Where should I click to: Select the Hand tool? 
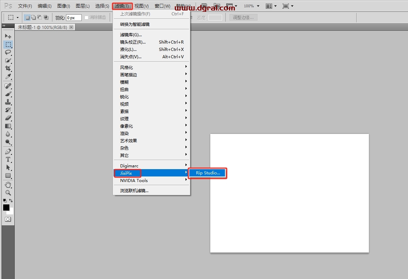tap(8, 185)
